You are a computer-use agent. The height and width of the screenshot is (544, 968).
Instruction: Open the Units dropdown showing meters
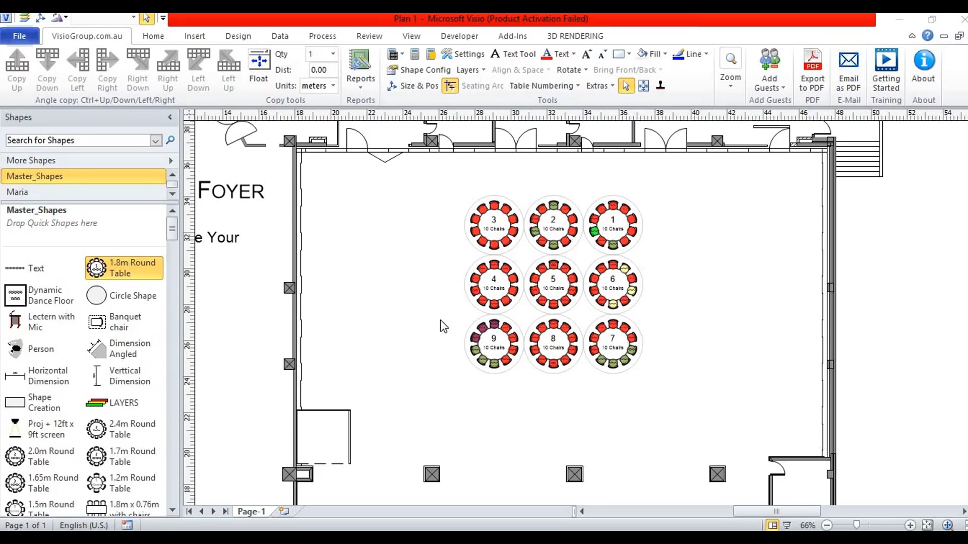pos(318,85)
